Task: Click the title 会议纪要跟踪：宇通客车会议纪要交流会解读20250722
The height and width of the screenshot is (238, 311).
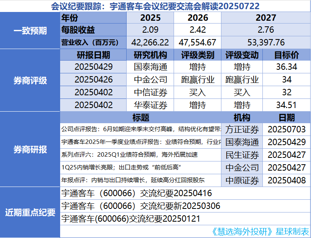Action: (x=155, y=6)
